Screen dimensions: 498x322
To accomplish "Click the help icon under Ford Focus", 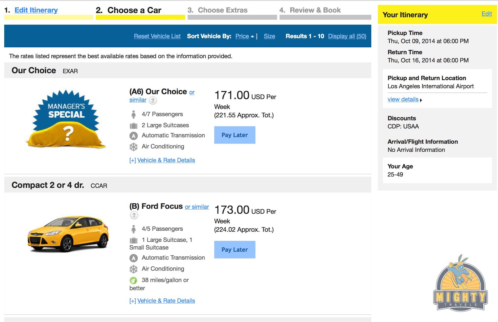I will point(134,215).
